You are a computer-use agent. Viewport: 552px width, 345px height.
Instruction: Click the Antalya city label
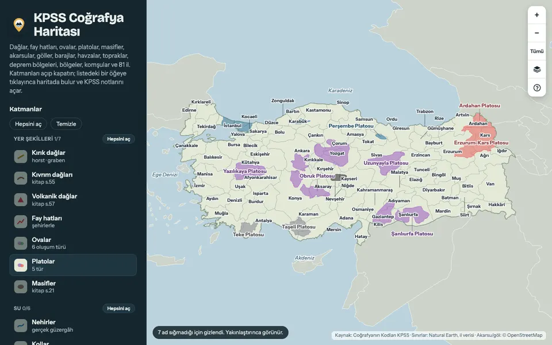pyautogui.click(x=263, y=221)
